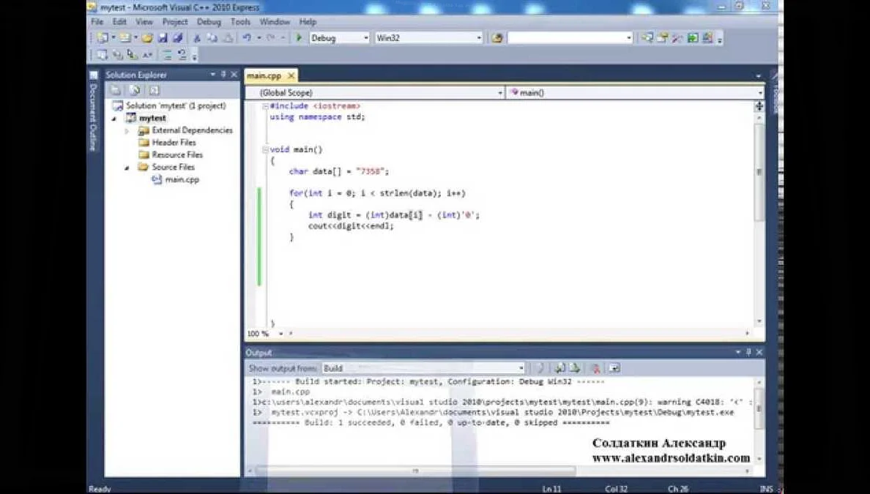870x494 pixels.
Task: Click the Open File folder icon
Action: point(147,38)
